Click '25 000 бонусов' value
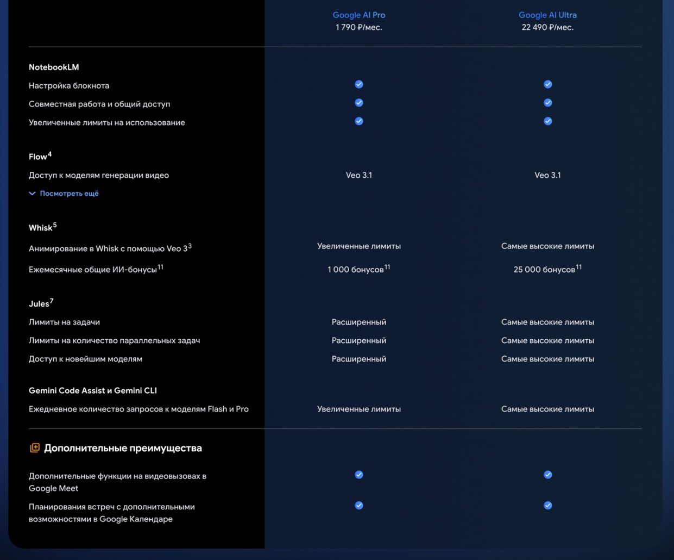 (x=547, y=269)
